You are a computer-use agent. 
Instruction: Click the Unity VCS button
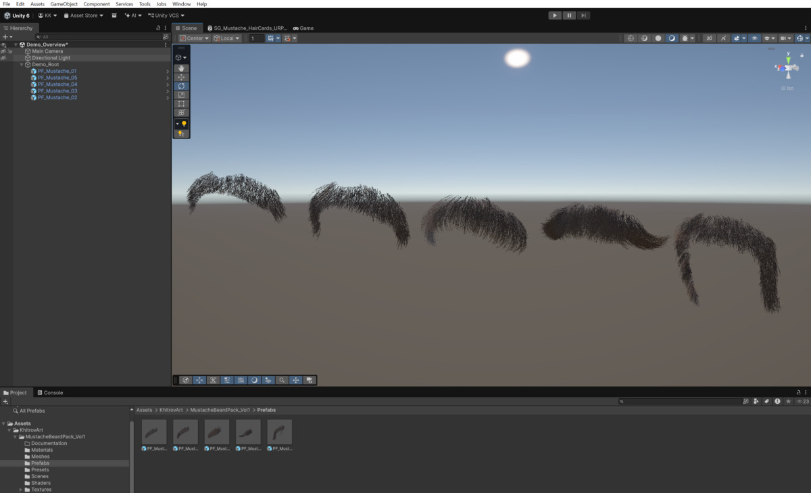(166, 16)
